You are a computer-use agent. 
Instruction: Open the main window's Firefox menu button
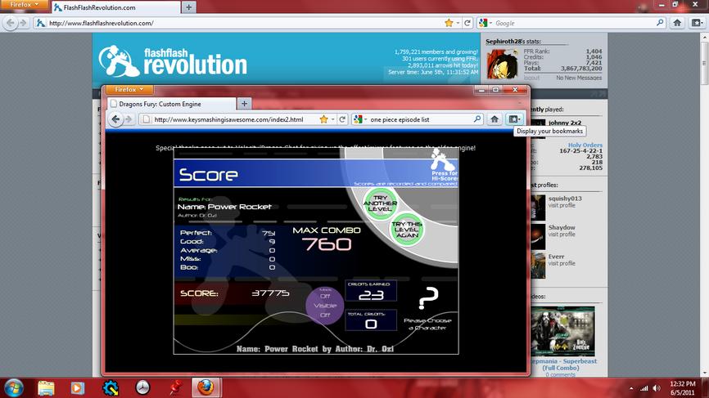point(25,5)
